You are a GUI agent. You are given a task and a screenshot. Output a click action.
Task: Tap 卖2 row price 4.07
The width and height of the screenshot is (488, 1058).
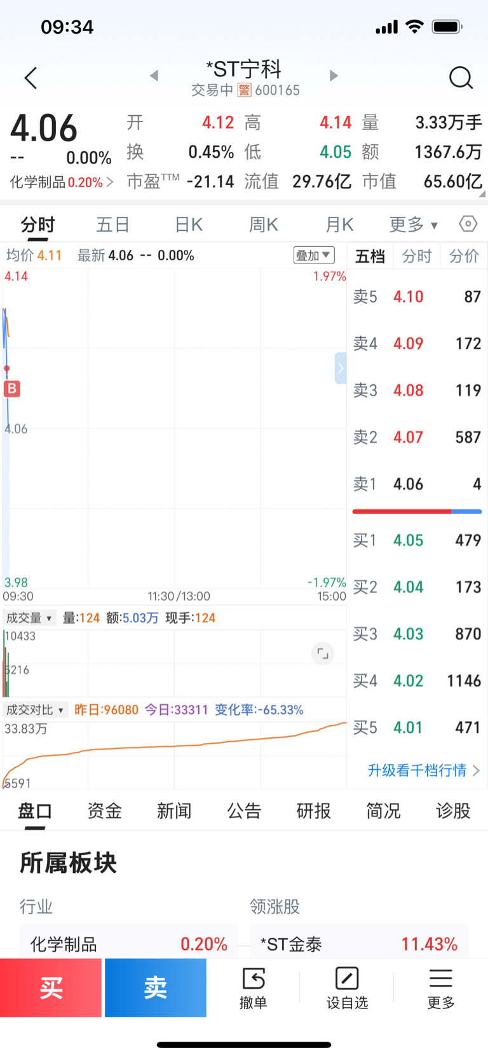(408, 437)
